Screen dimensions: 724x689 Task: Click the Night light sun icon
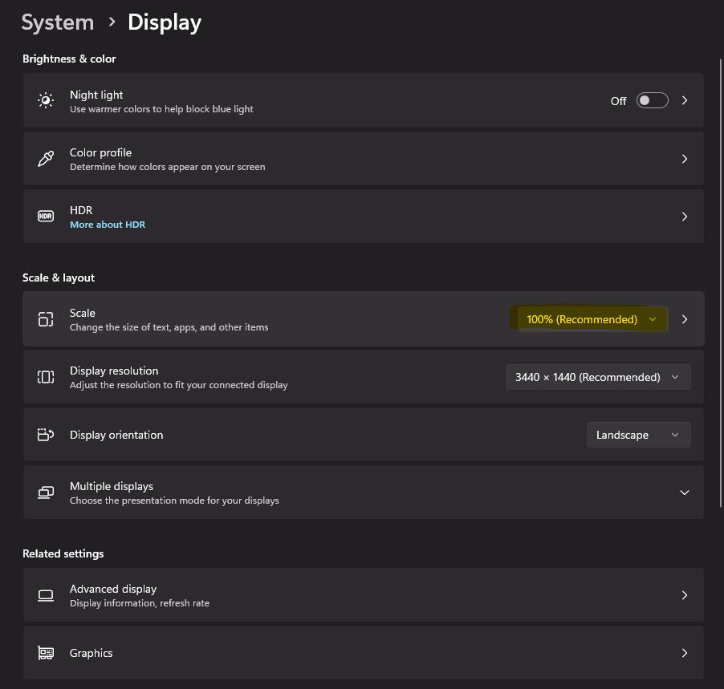click(46, 100)
